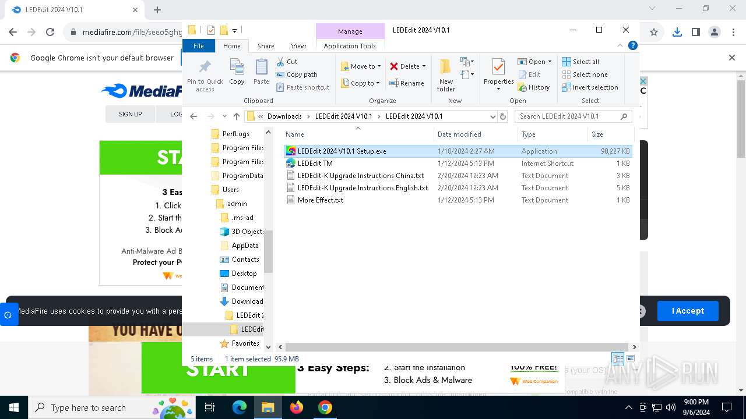Click Select all in ribbon
Viewport: 746px width, 419px height.
coord(580,62)
